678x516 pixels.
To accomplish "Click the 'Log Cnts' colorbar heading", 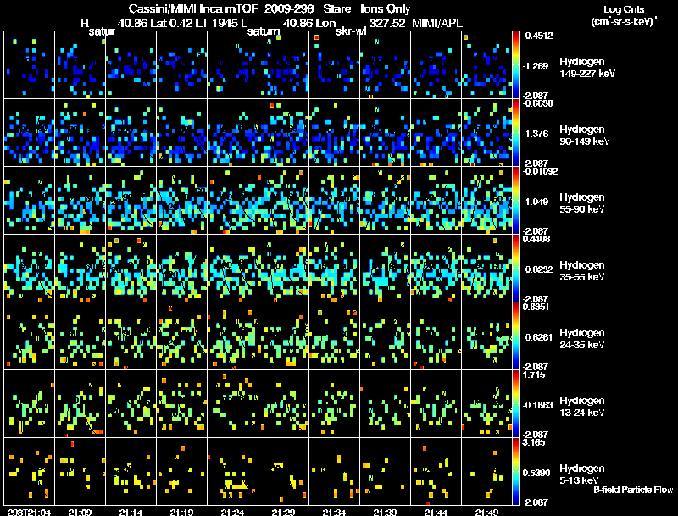I will pyautogui.click(x=624, y=9).
